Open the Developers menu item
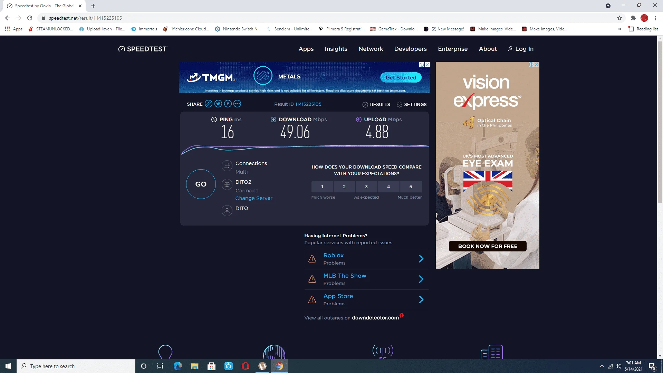Image resolution: width=663 pixels, height=373 pixels. pyautogui.click(x=411, y=49)
